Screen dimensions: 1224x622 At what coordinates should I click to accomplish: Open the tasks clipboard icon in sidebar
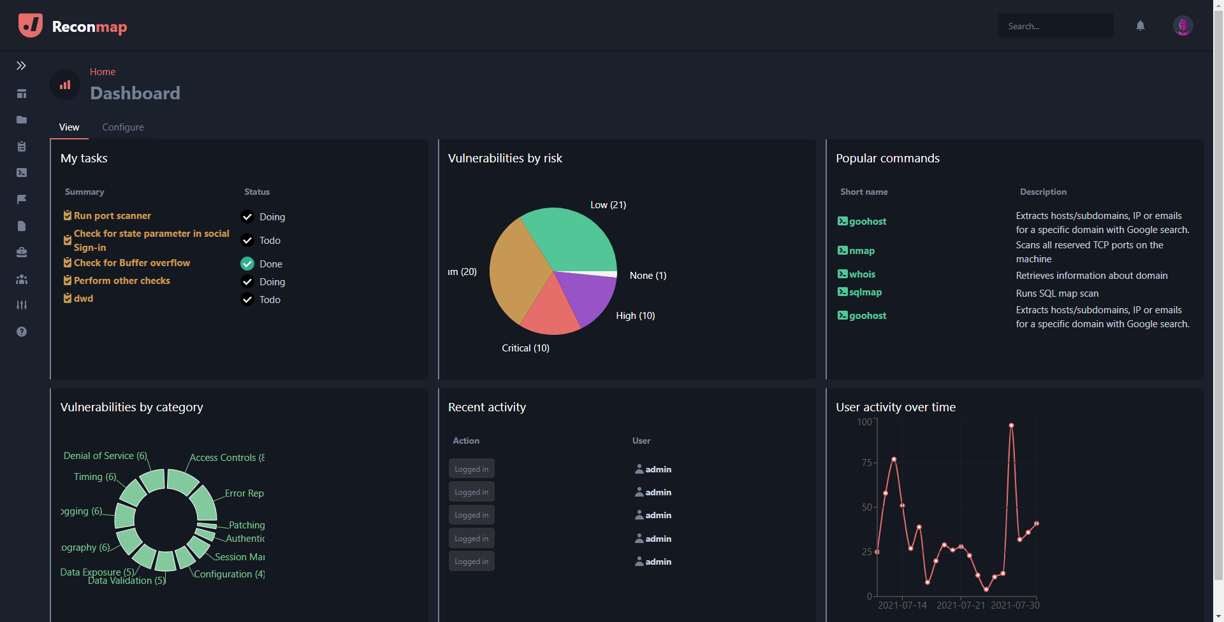22,146
